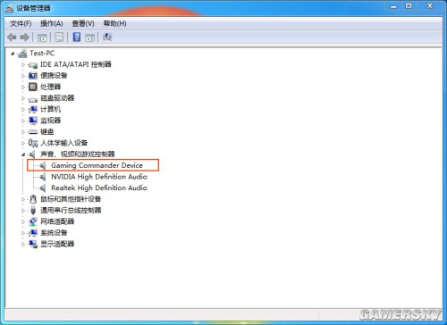The image size is (447, 325).
Task: Select the 磁盘驱动器 label
Action: [57, 98]
